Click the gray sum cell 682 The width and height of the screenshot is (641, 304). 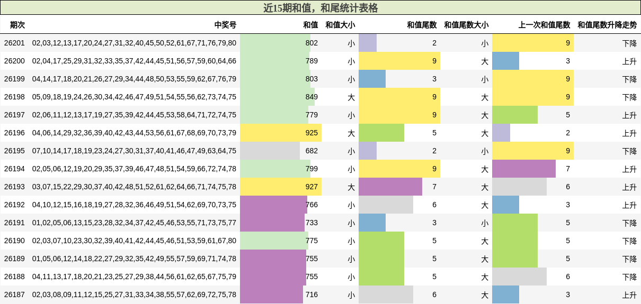[281, 151]
